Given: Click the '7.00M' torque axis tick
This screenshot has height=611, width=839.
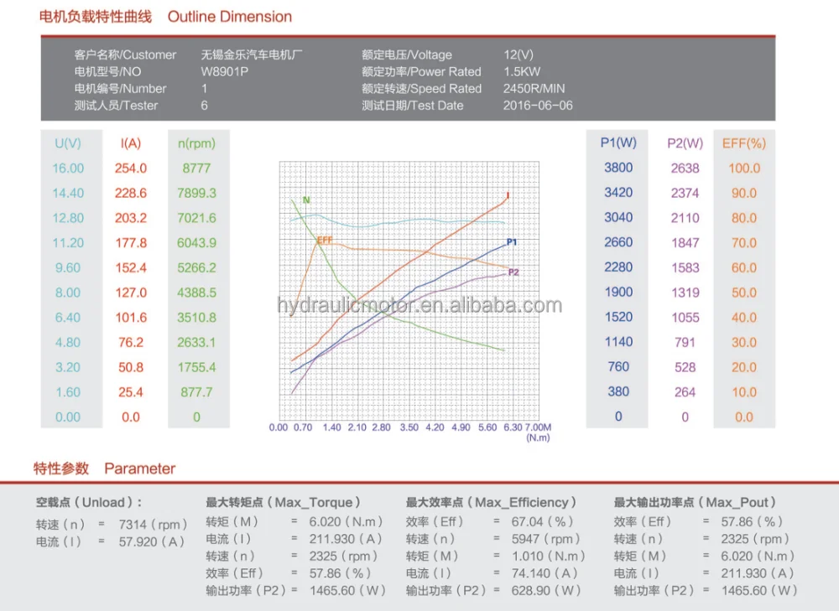Looking at the screenshot, I should coord(538,427).
